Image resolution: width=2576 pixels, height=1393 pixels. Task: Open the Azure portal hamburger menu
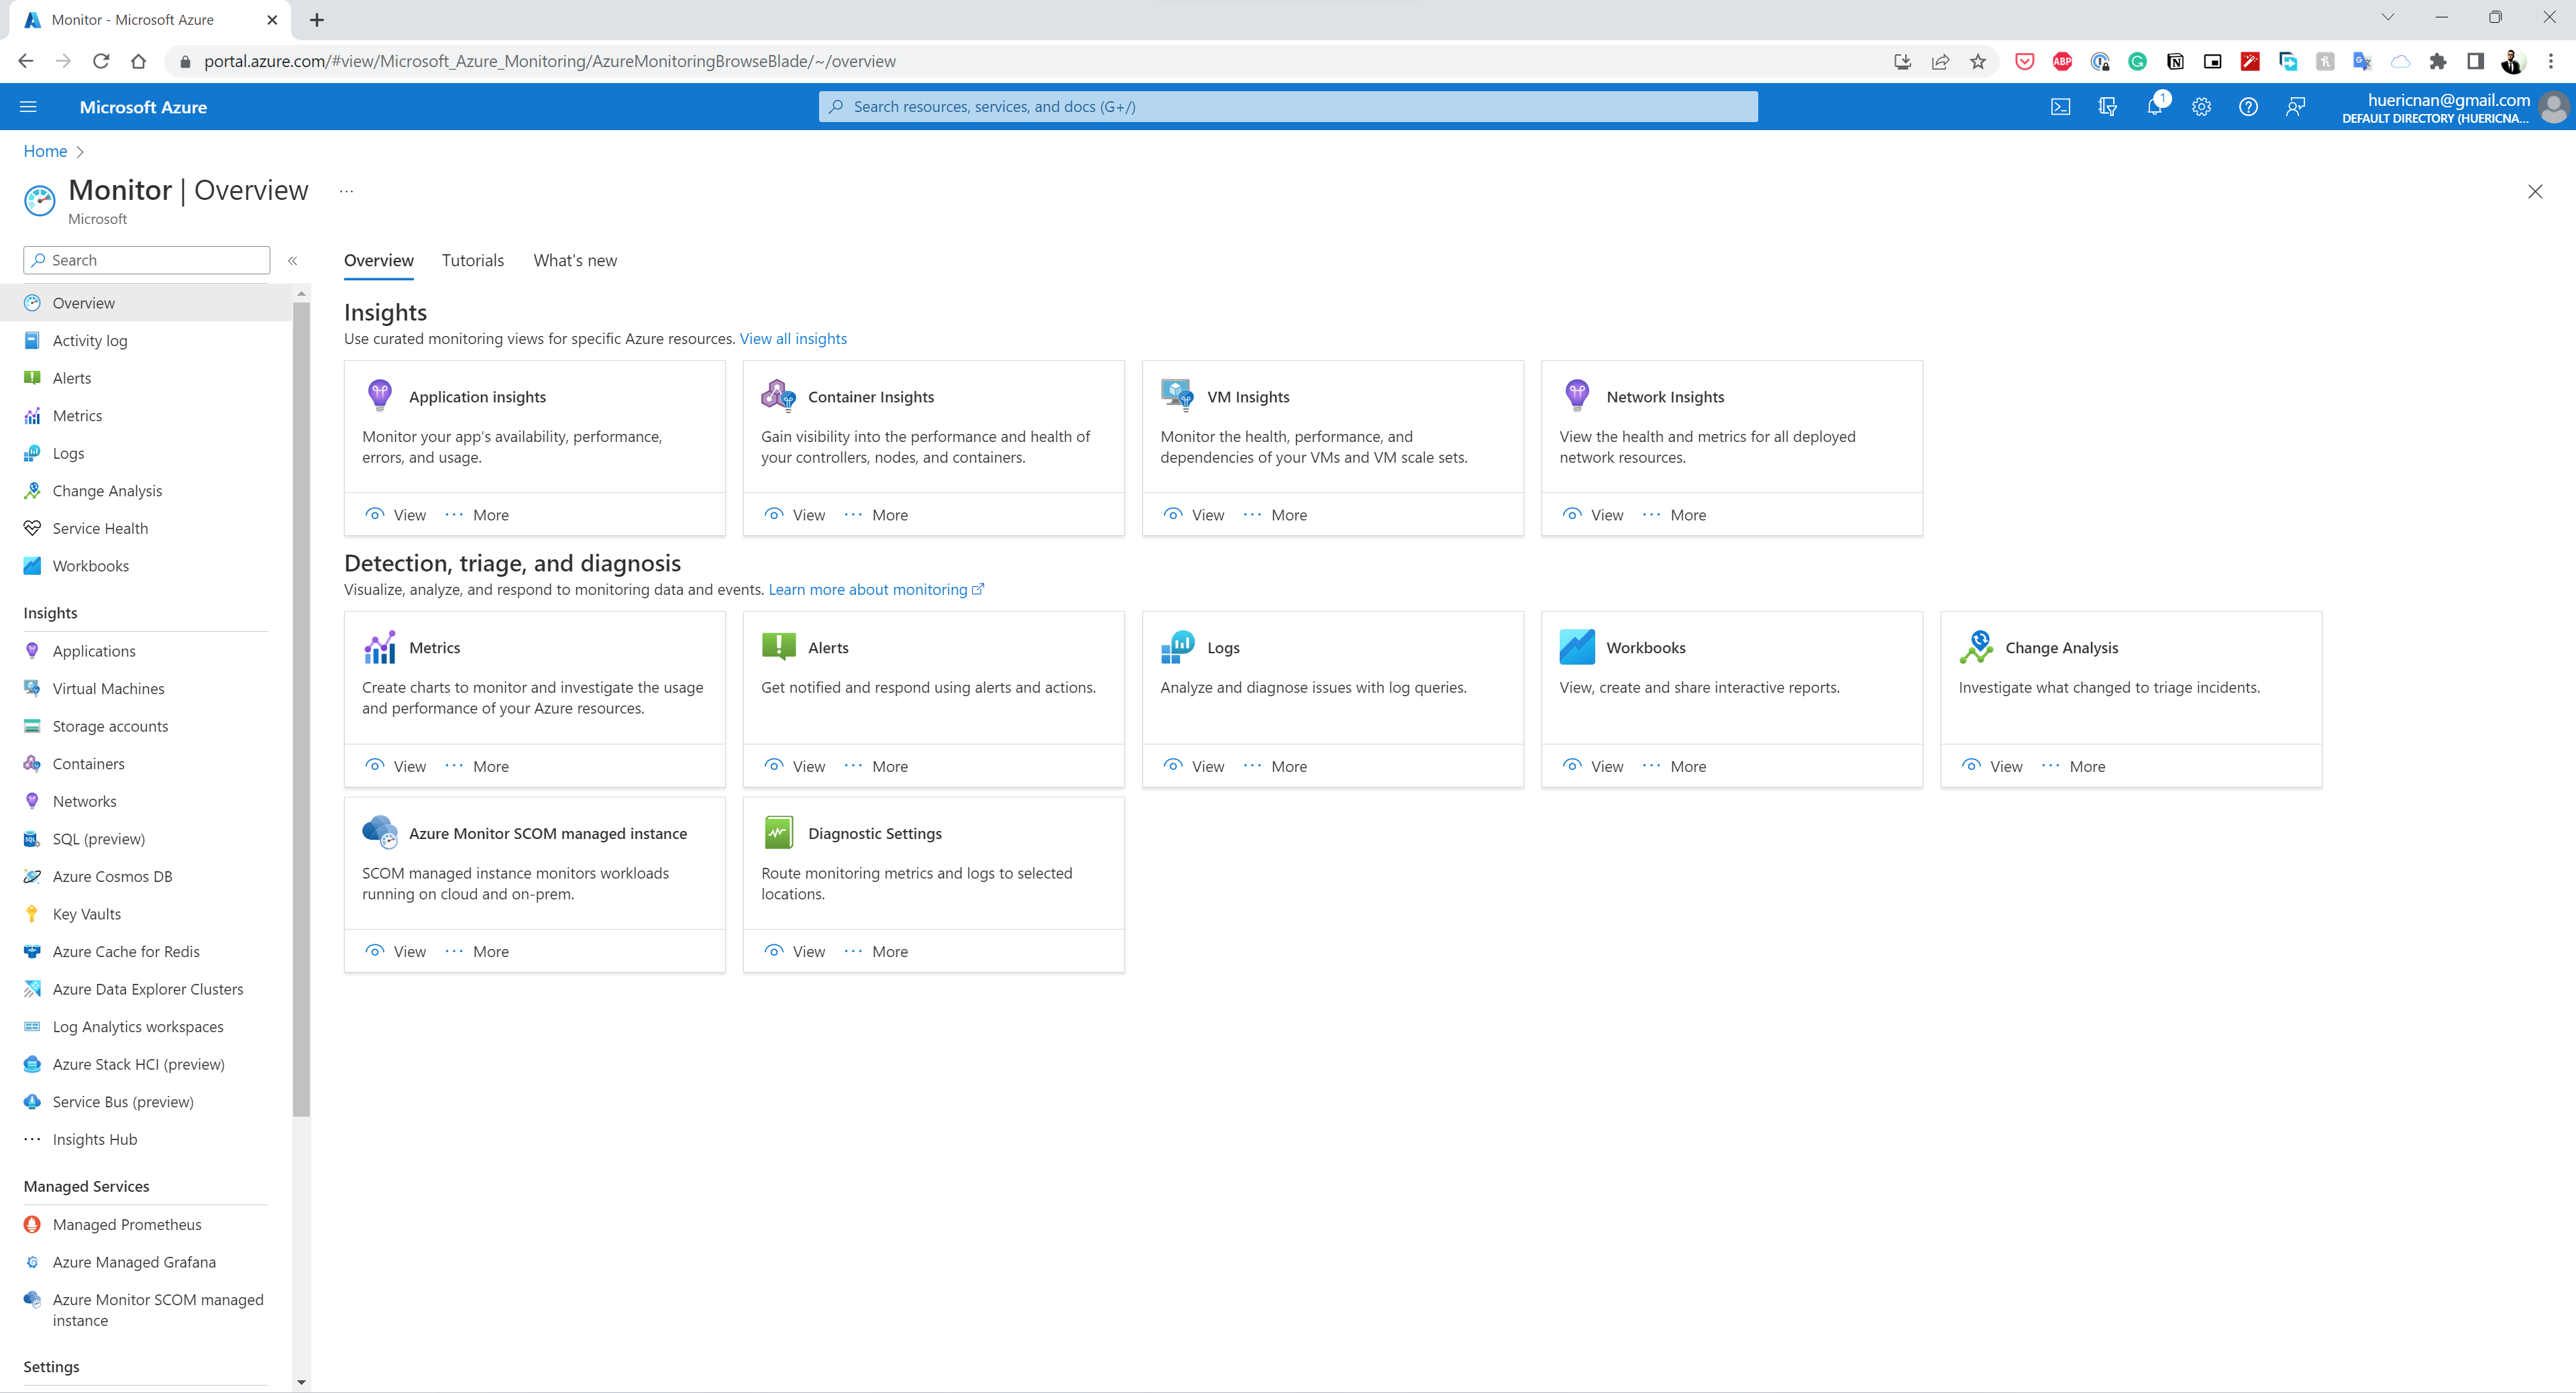28,107
